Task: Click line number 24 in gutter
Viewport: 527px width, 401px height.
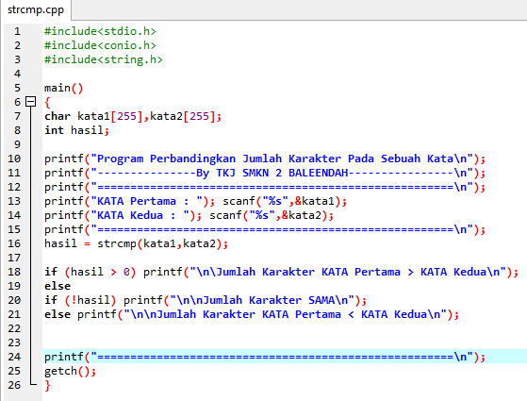Action: [14, 357]
